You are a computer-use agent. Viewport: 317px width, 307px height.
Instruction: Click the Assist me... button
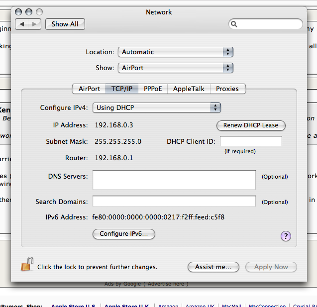213,267
